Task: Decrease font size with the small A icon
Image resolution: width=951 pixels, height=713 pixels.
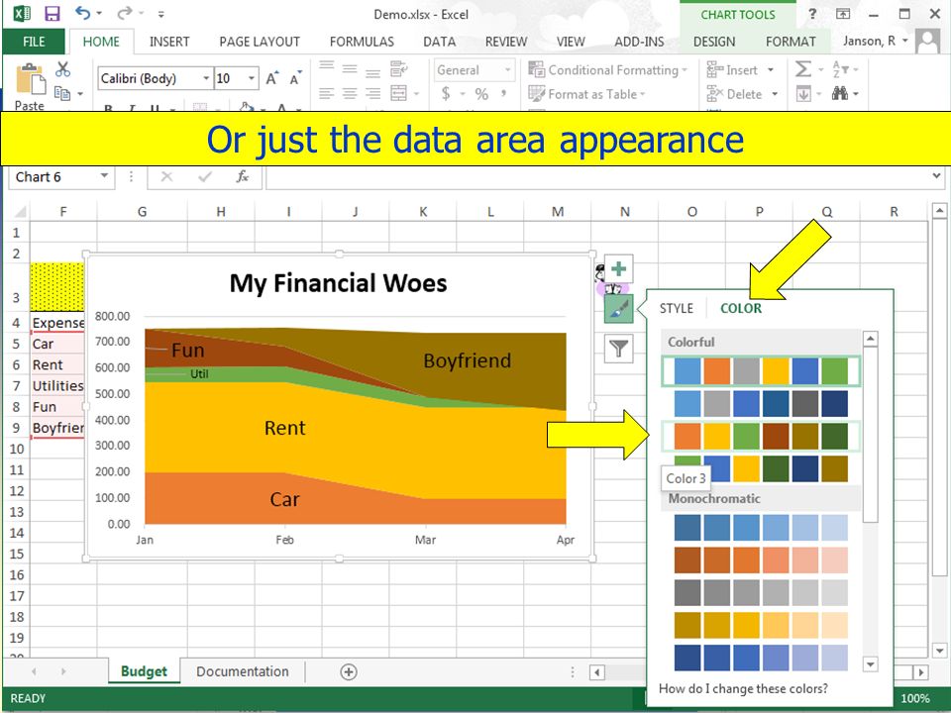Action: tap(295, 78)
